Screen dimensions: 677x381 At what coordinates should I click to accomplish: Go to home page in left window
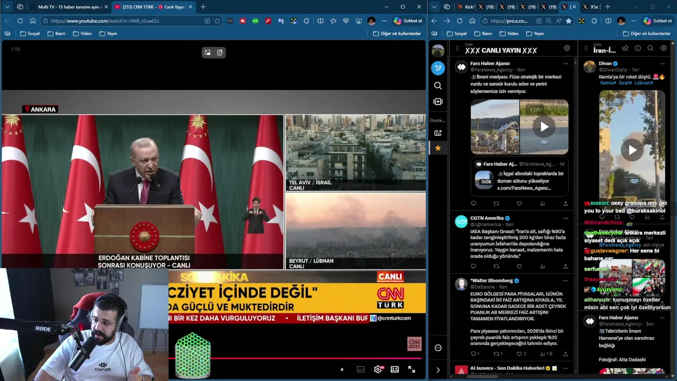pos(32,21)
